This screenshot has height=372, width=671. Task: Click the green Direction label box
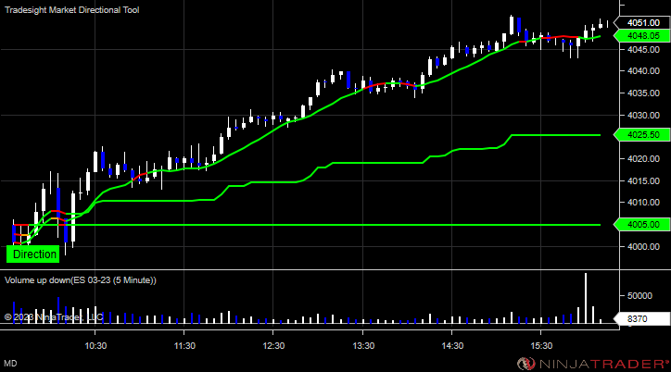point(33,254)
